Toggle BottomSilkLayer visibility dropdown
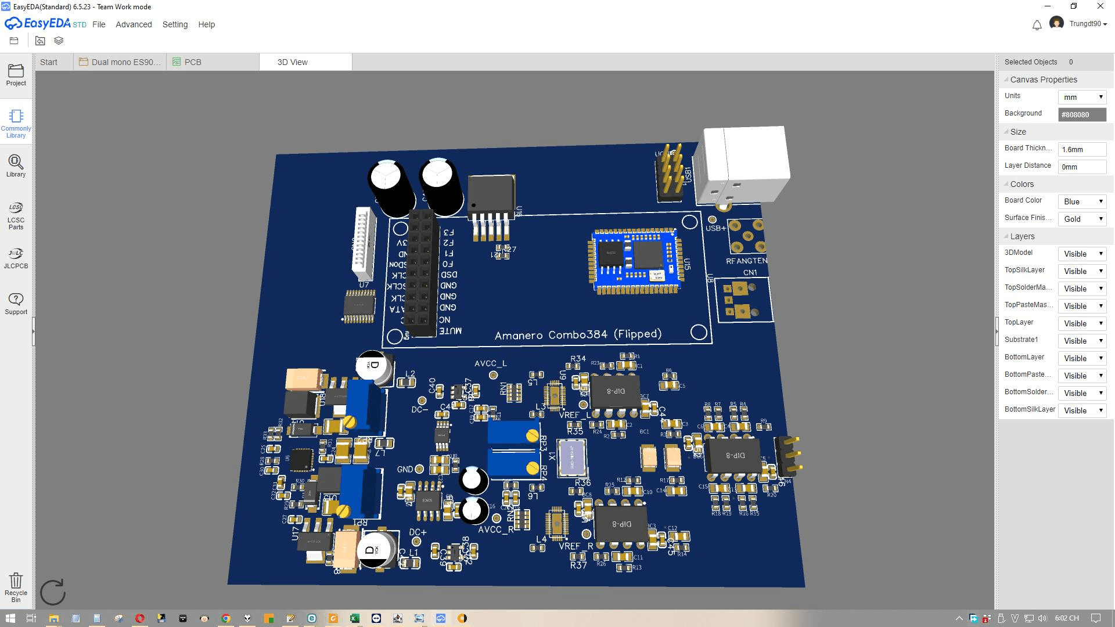The image size is (1115, 627). [1082, 410]
